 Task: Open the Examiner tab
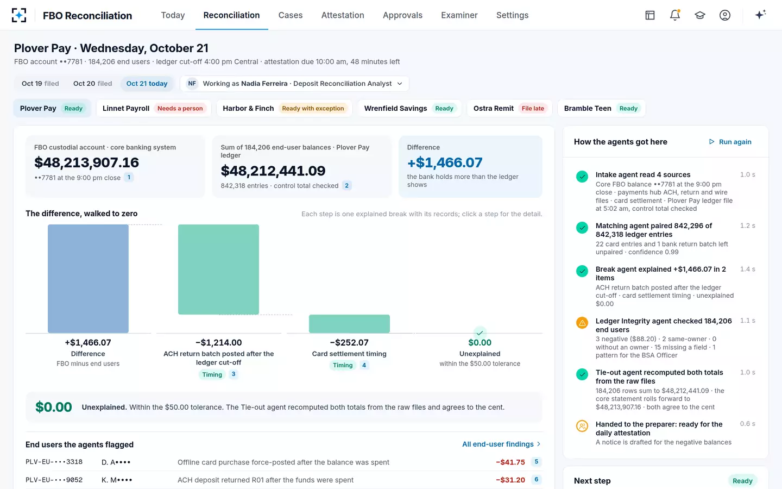[459, 15]
